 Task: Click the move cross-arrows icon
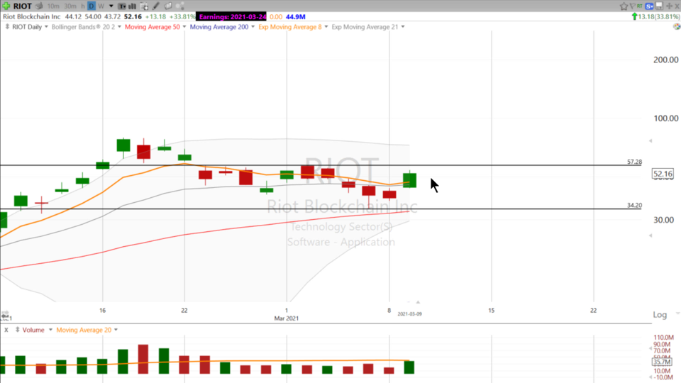[669, 6]
